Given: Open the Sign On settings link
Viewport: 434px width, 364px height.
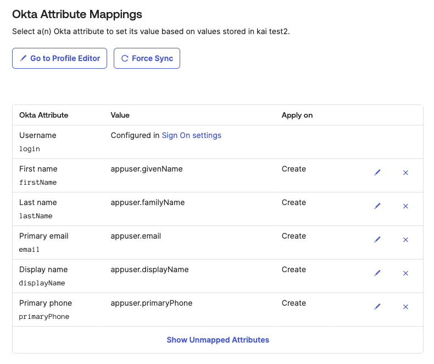Looking at the screenshot, I should (x=192, y=135).
